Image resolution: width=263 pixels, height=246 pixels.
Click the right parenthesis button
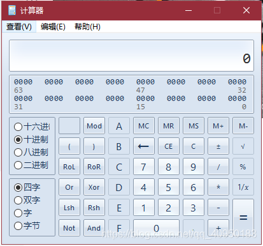point(94,146)
